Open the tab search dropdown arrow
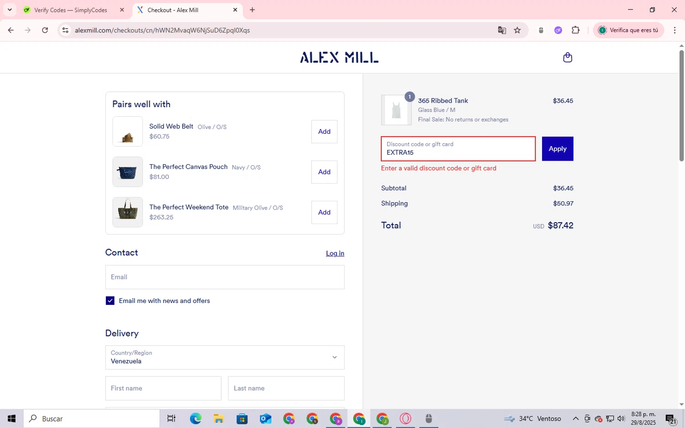Screen dimensions: 685x428 pyautogui.click(x=10, y=10)
